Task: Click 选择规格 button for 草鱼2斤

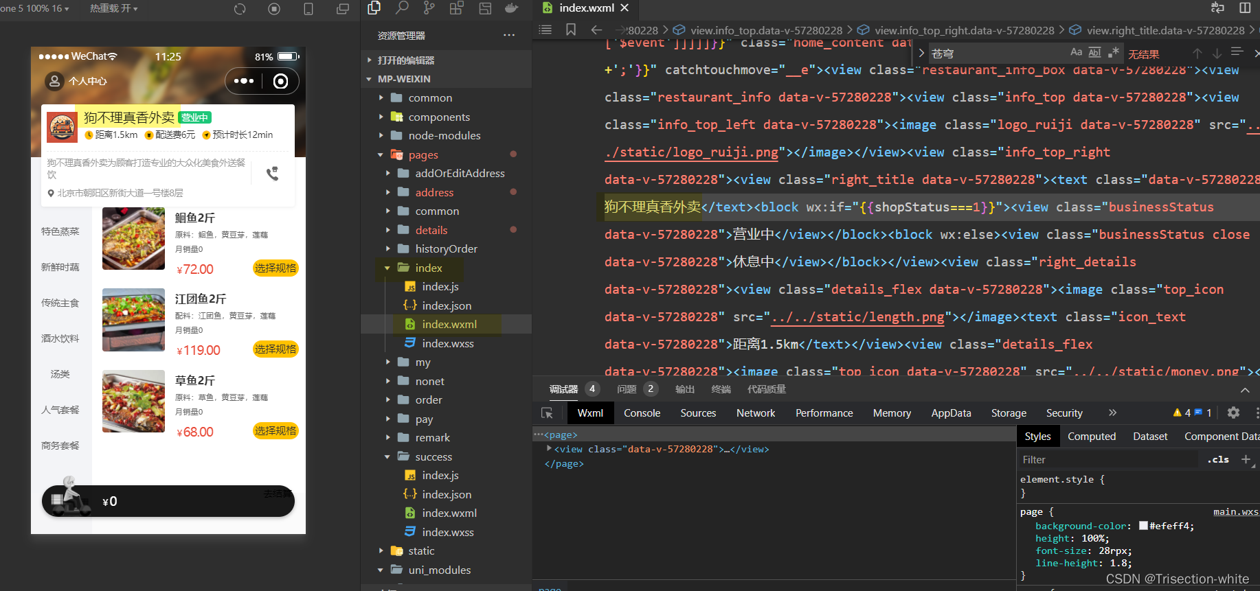Action: coord(275,430)
